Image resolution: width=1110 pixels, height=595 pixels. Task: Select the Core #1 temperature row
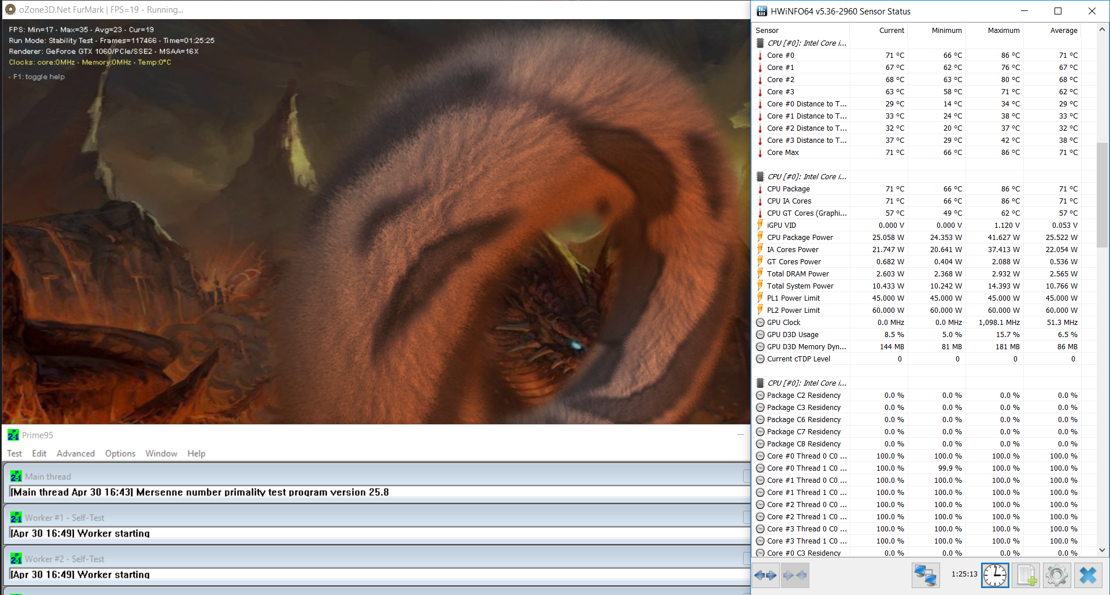point(917,68)
